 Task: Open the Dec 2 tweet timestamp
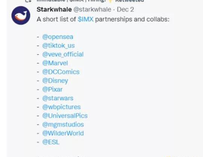click(x=125, y=10)
